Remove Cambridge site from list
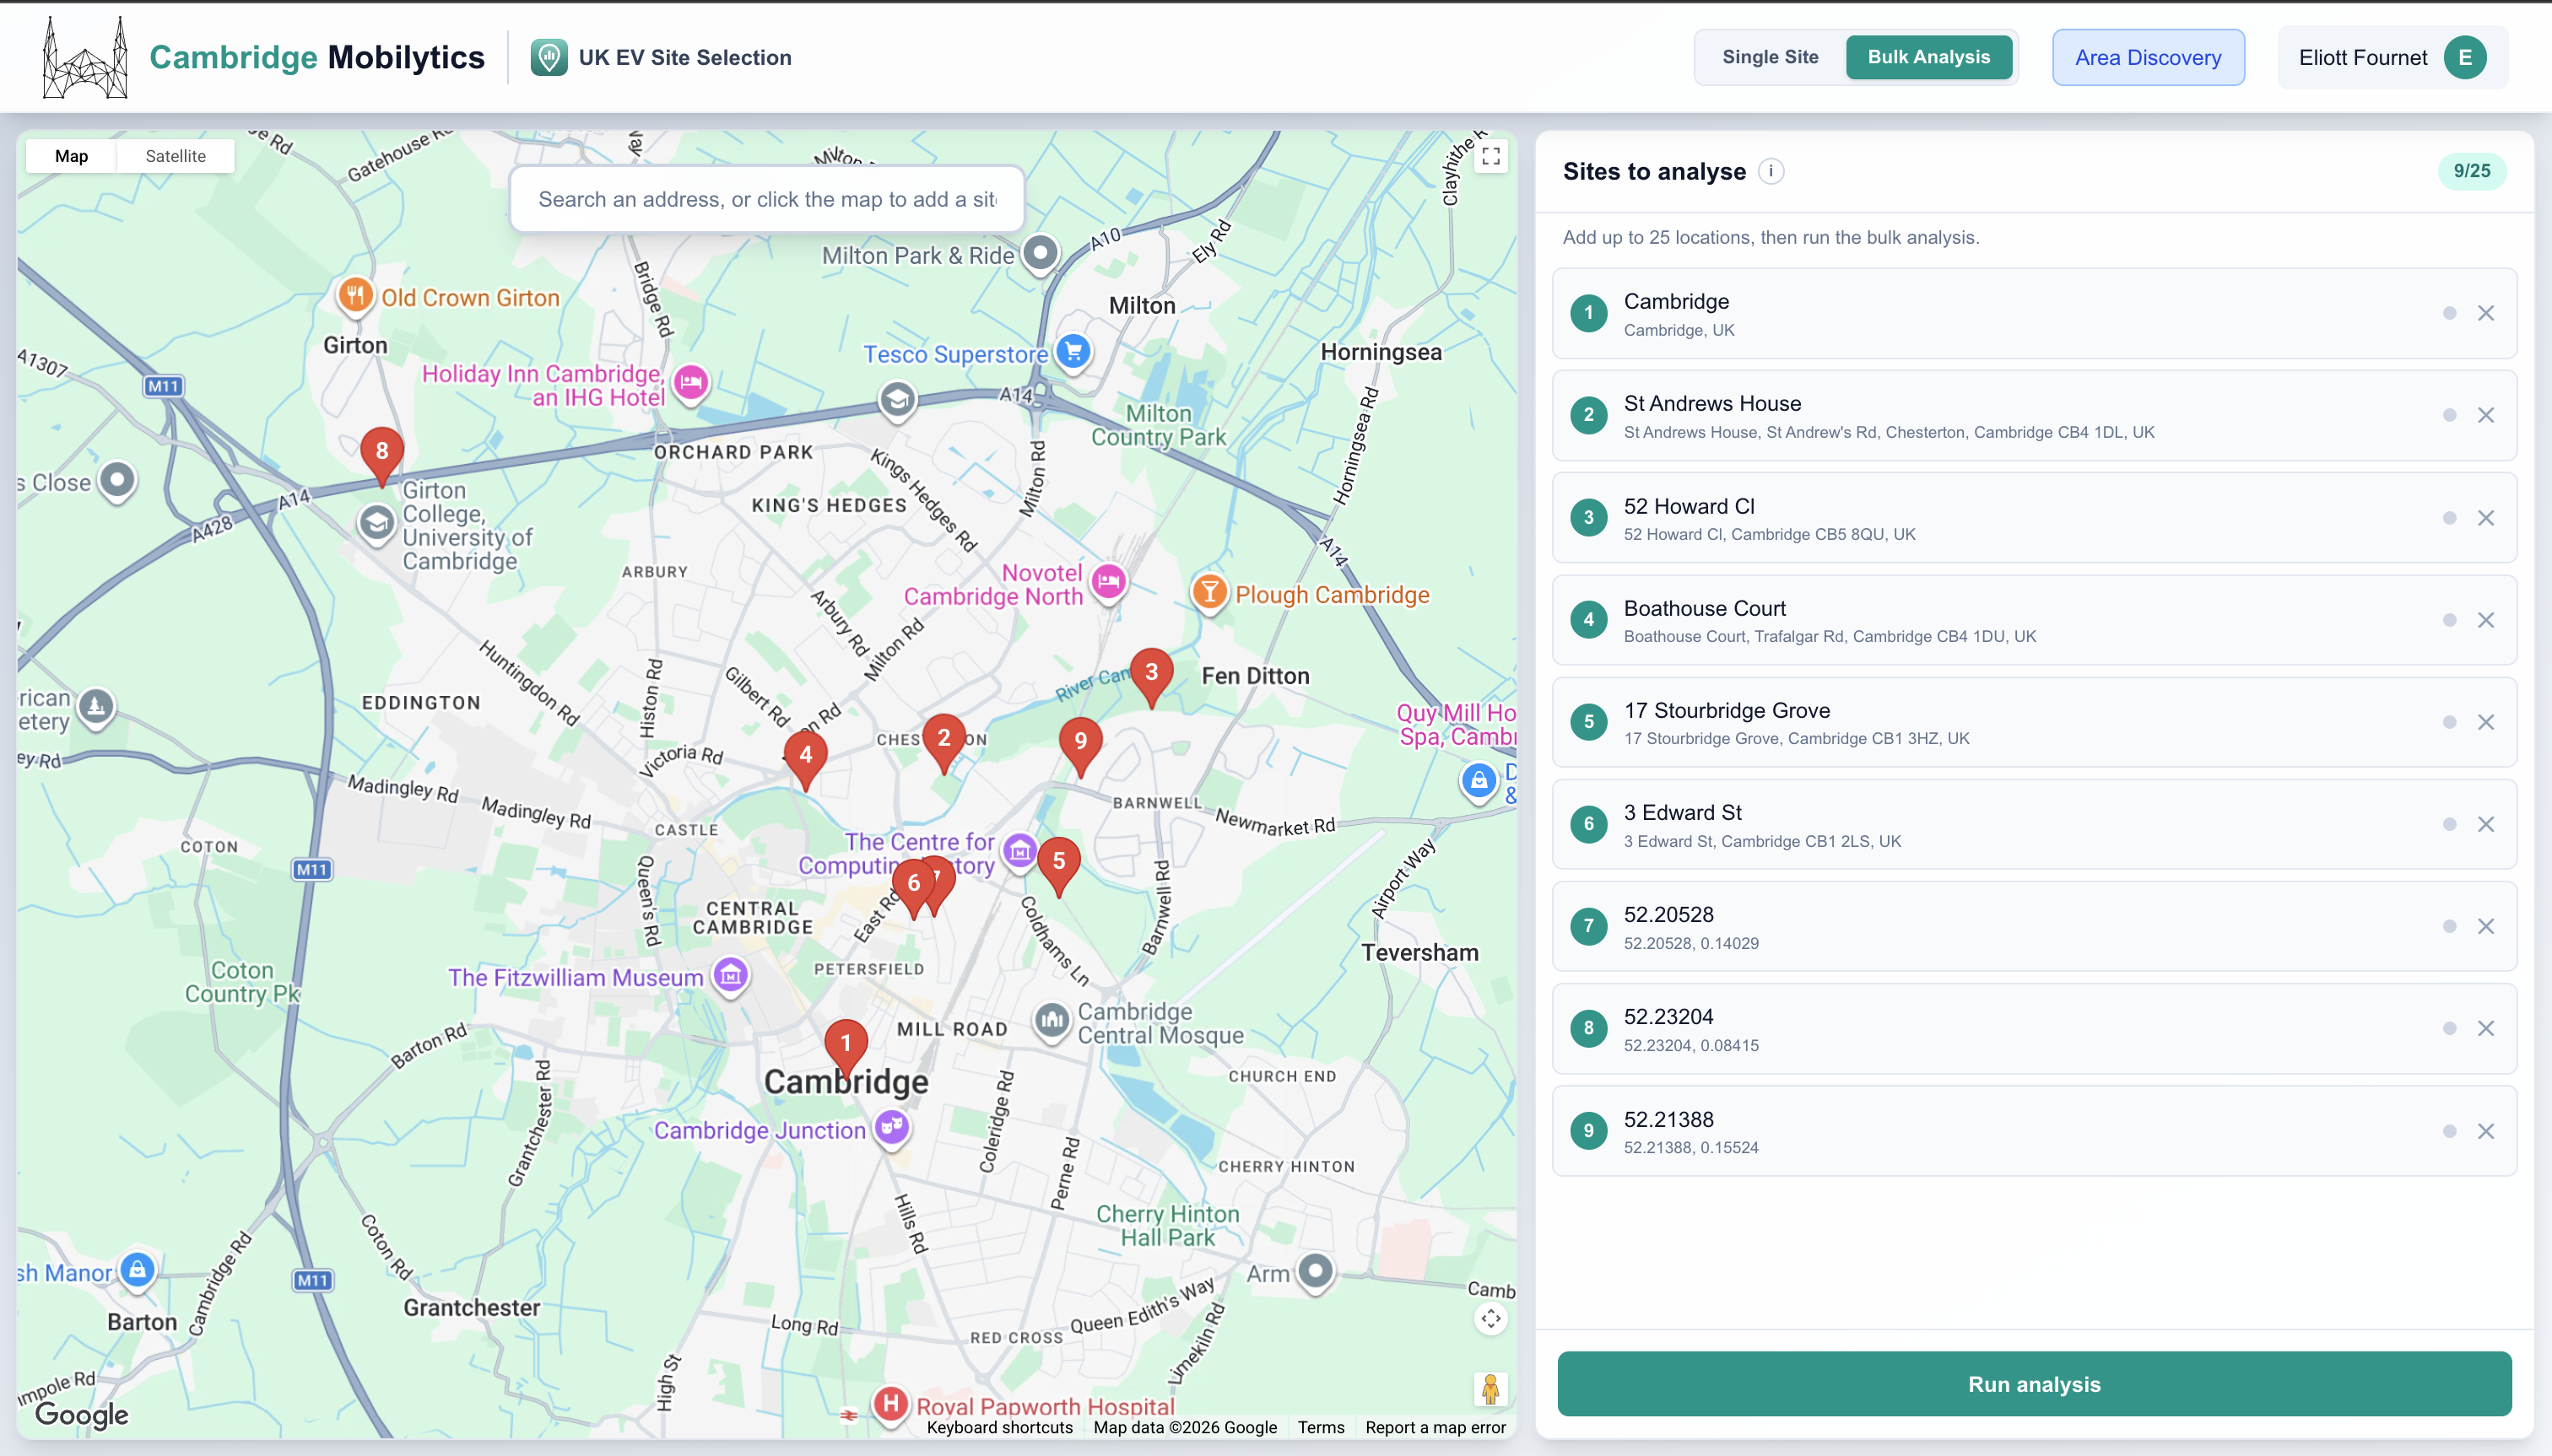 click(2486, 313)
